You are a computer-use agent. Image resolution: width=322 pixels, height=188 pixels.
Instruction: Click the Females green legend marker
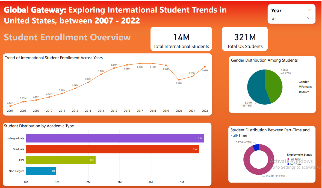pyautogui.click(x=300, y=87)
